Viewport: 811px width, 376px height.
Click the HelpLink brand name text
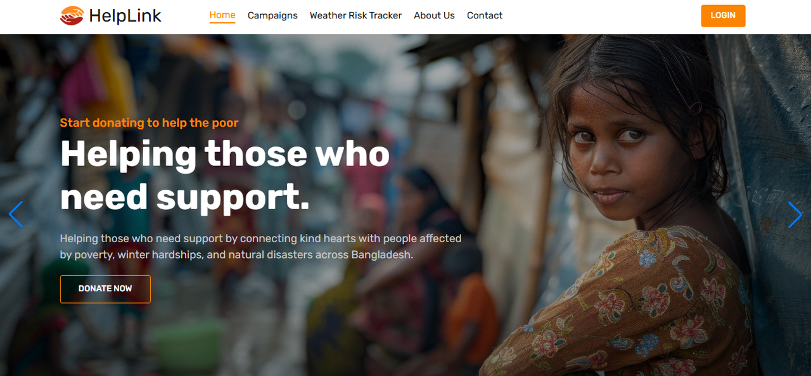125,15
